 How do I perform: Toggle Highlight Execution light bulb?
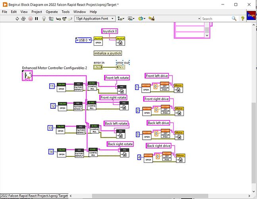44,19
